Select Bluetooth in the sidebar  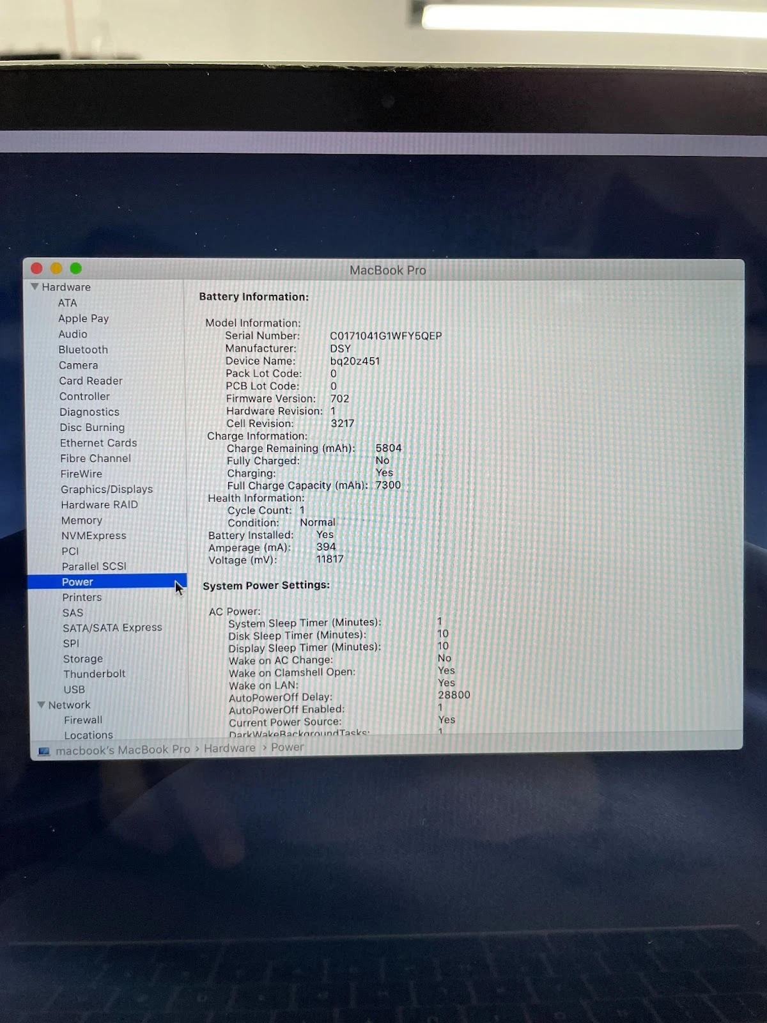(83, 350)
